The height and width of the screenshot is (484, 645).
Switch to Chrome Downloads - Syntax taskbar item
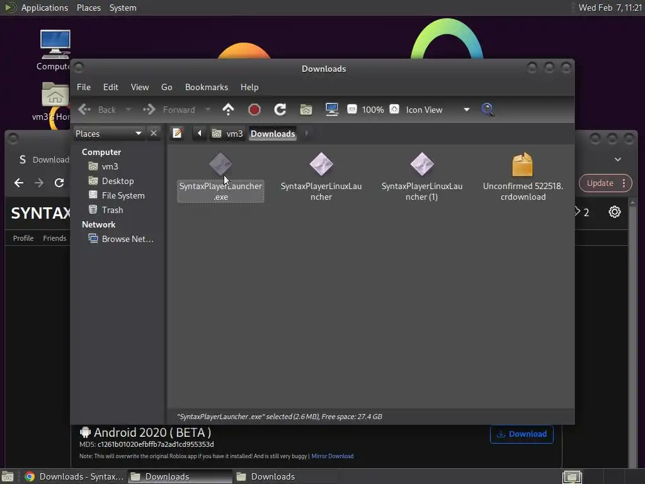tap(74, 476)
